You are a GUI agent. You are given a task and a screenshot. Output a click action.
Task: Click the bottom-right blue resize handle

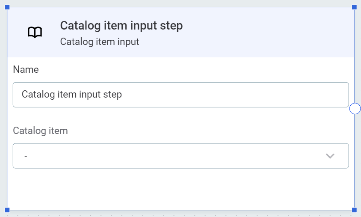(x=354, y=210)
